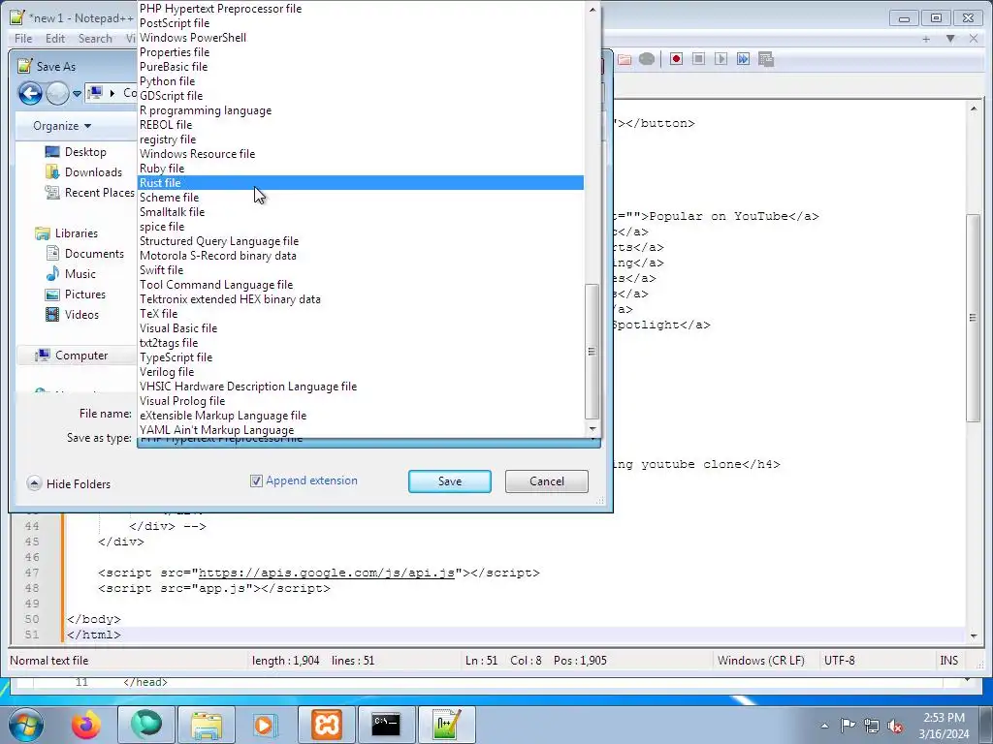Viewport: 993px width, 744px height.
Task: Open recent locations dropdown arrow
Action: pos(77,94)
